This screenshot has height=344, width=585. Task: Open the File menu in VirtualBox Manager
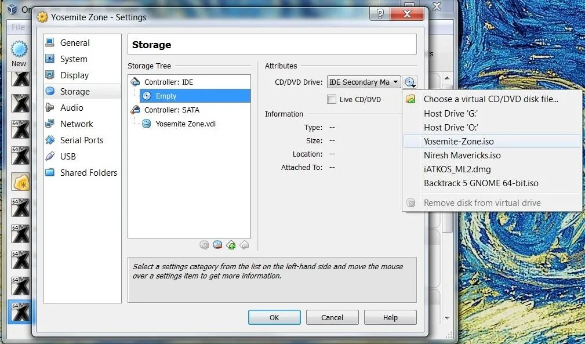point(18,27)
